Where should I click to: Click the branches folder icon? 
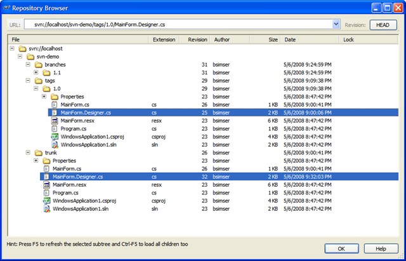[39, 65]
